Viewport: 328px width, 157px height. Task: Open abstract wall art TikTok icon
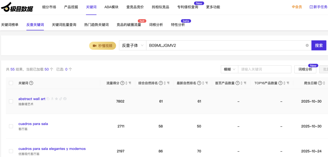pos(61,99)
